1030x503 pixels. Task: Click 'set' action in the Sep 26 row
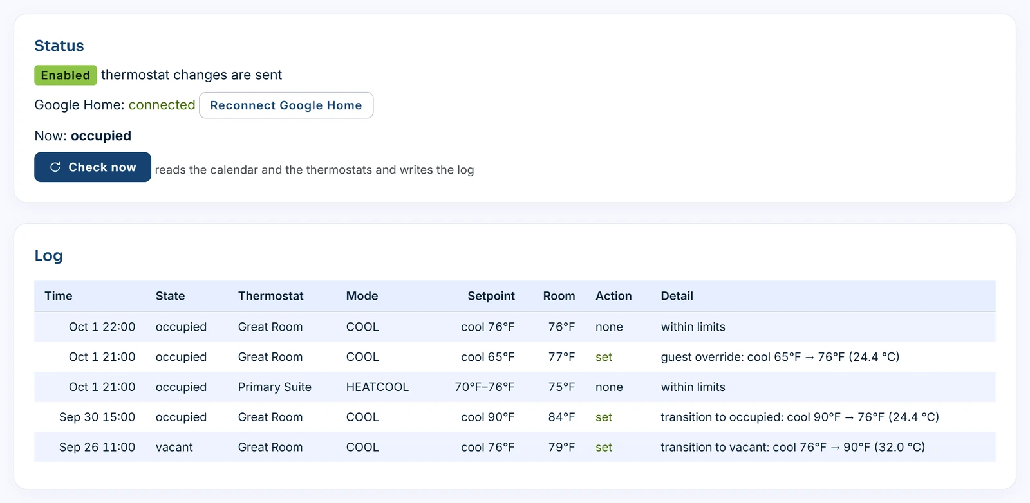coord(604,447)
